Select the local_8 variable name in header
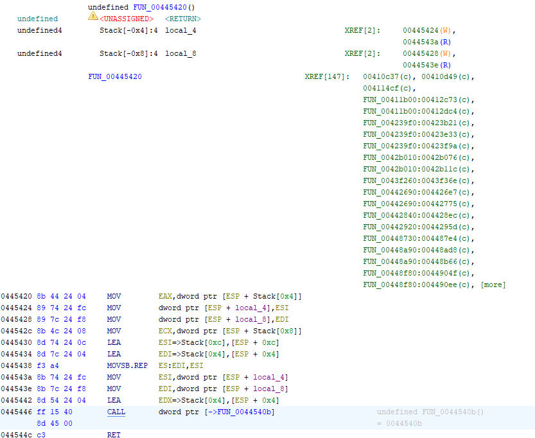The height and width of the screenshot is (438, 535). (181, 53)
